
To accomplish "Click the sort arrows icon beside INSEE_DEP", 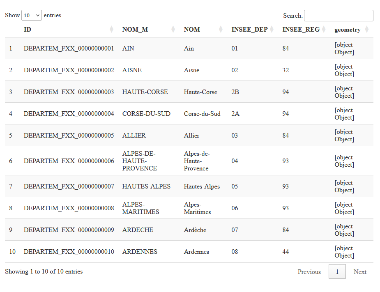I will [x=272, y=30].
